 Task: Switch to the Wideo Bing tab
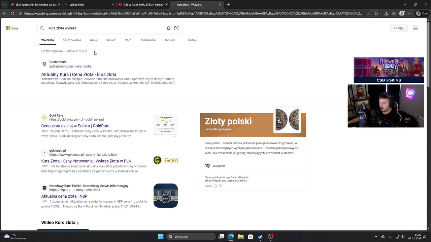coord(89,5)
